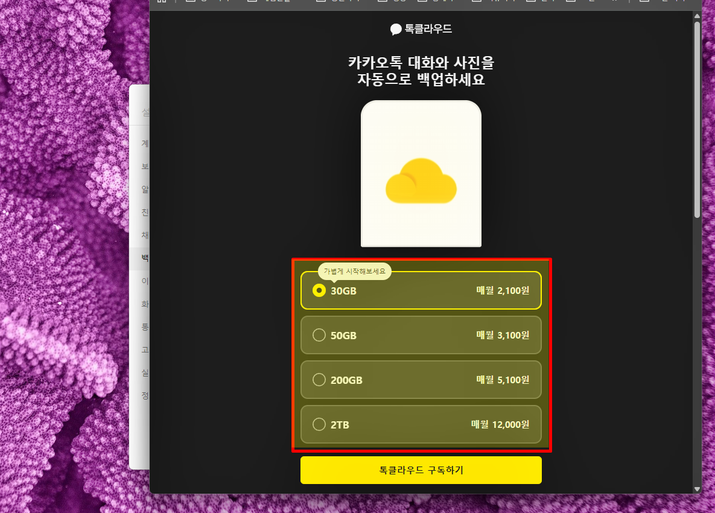Open the 채 item in settings sidebar

(145, 235)
